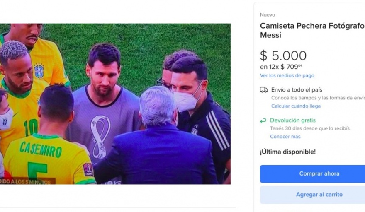
Task: Click the Conocé los tiempos shipping description
Action: pos(318,98)
